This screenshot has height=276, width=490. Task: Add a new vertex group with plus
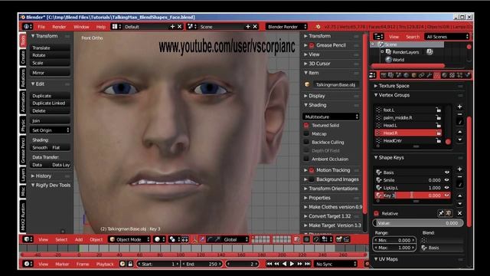[x=459, y=107]
